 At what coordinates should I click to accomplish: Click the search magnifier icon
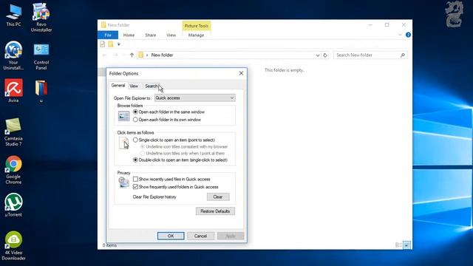402,55
